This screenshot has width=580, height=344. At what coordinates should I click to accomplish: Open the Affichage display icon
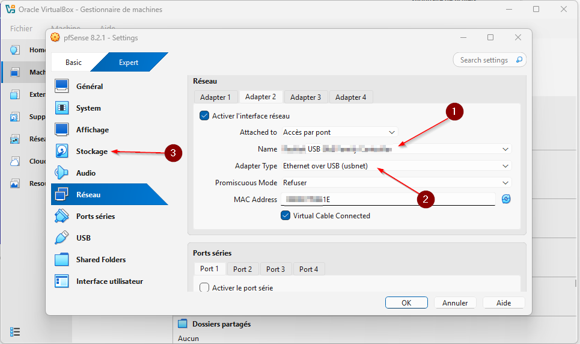(62, 130)
